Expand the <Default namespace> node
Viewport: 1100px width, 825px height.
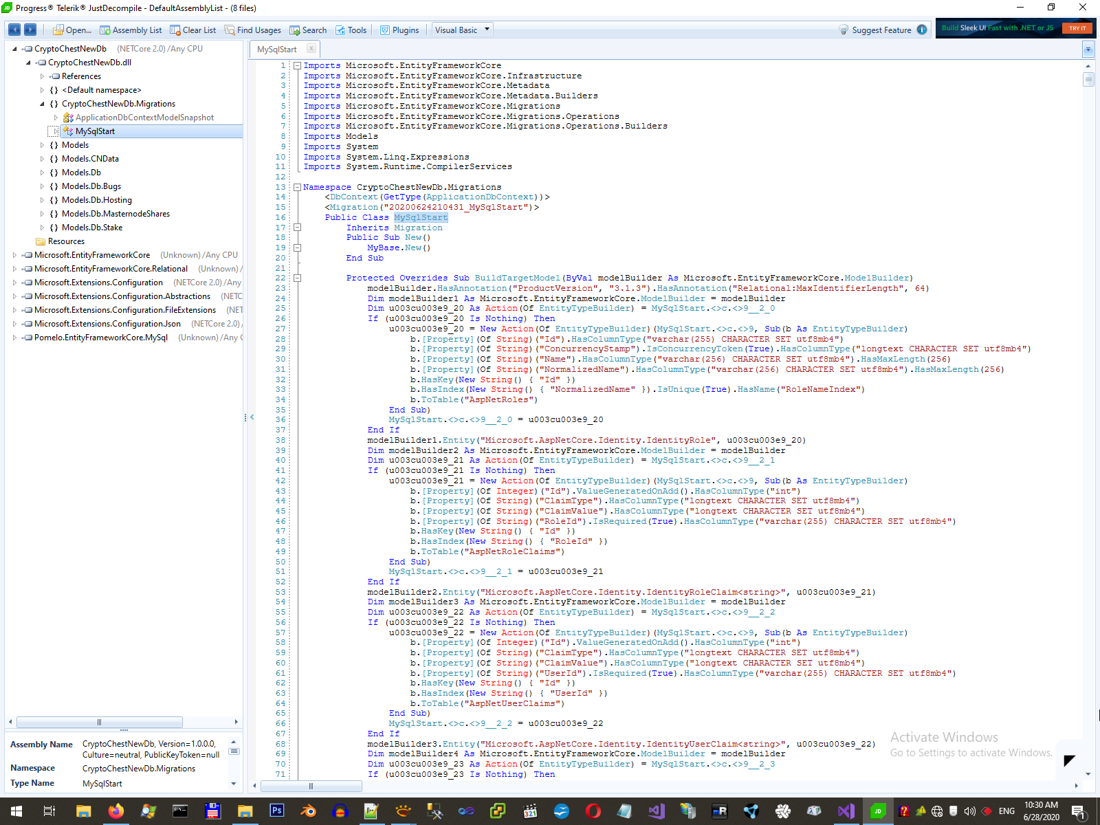click(42, 90)
